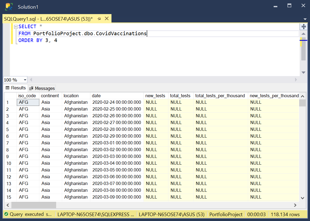Switch to the Messages tab
This screenshot has height=221, width=310.
click(42, 88)
